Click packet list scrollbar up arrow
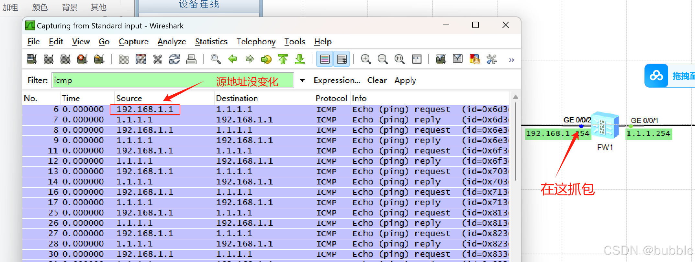Viewport: 695px width, 262px height. tap(516, 97)
